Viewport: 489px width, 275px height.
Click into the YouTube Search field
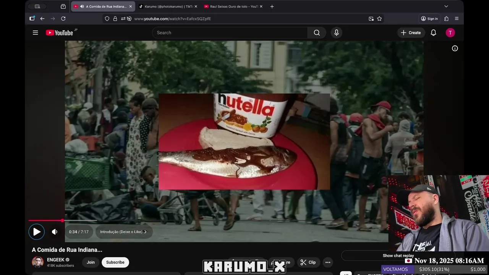[230, 33]
